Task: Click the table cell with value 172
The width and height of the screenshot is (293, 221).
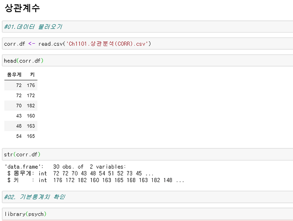Action: coord(31,95)
